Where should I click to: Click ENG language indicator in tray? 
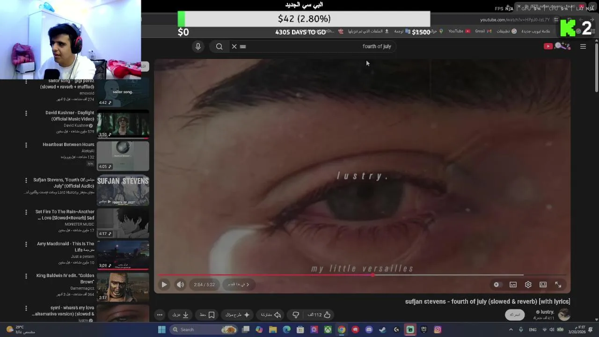tap(533, 330)
